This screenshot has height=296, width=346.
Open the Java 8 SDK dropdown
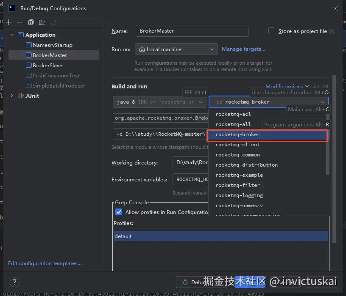[x=160, y=102]
